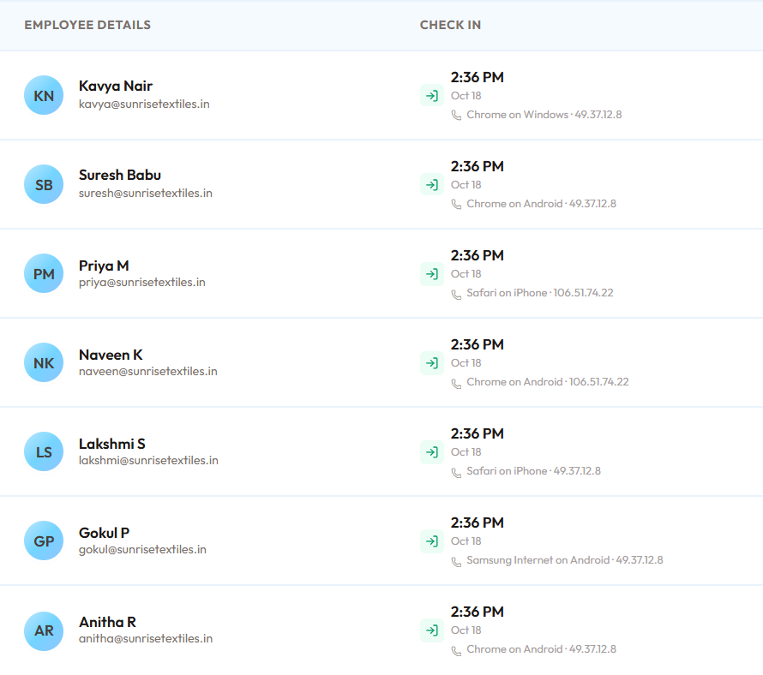Click email suresh@sunrisetextiles.in

click(146, 193)
